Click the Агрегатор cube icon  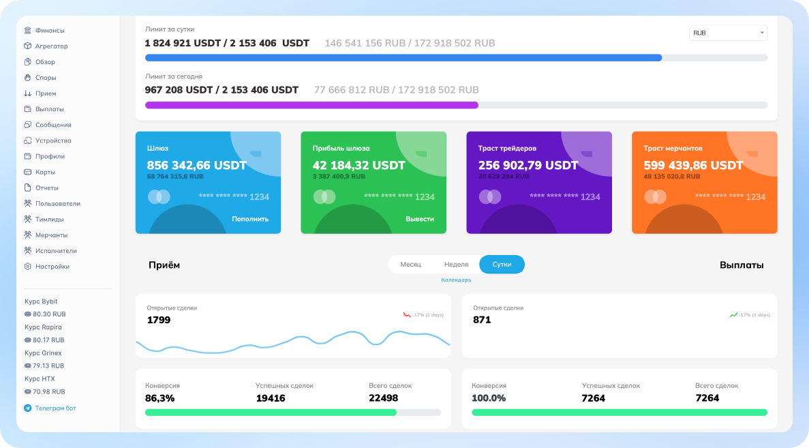coord(28,46)
